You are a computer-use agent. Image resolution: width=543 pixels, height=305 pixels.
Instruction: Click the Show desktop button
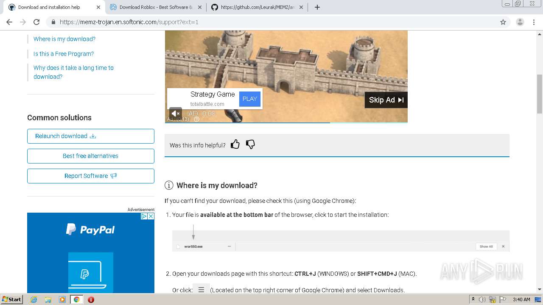[538, 299]
